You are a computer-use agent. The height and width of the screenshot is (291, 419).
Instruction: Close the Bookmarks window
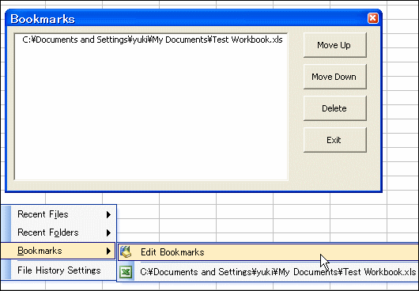coord(373,18)
